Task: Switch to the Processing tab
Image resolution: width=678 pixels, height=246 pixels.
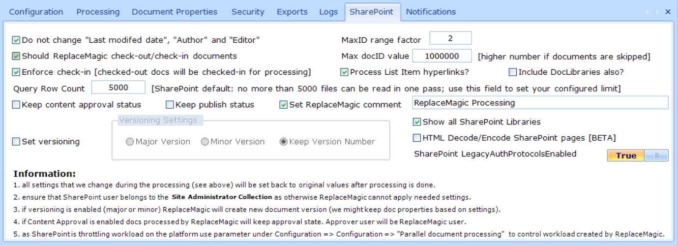Action: [x=98, y=11]
